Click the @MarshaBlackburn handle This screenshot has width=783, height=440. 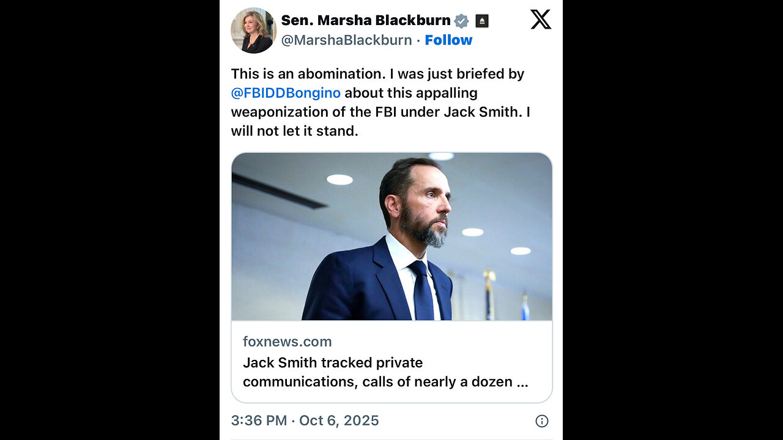click(x=346, y=40)
